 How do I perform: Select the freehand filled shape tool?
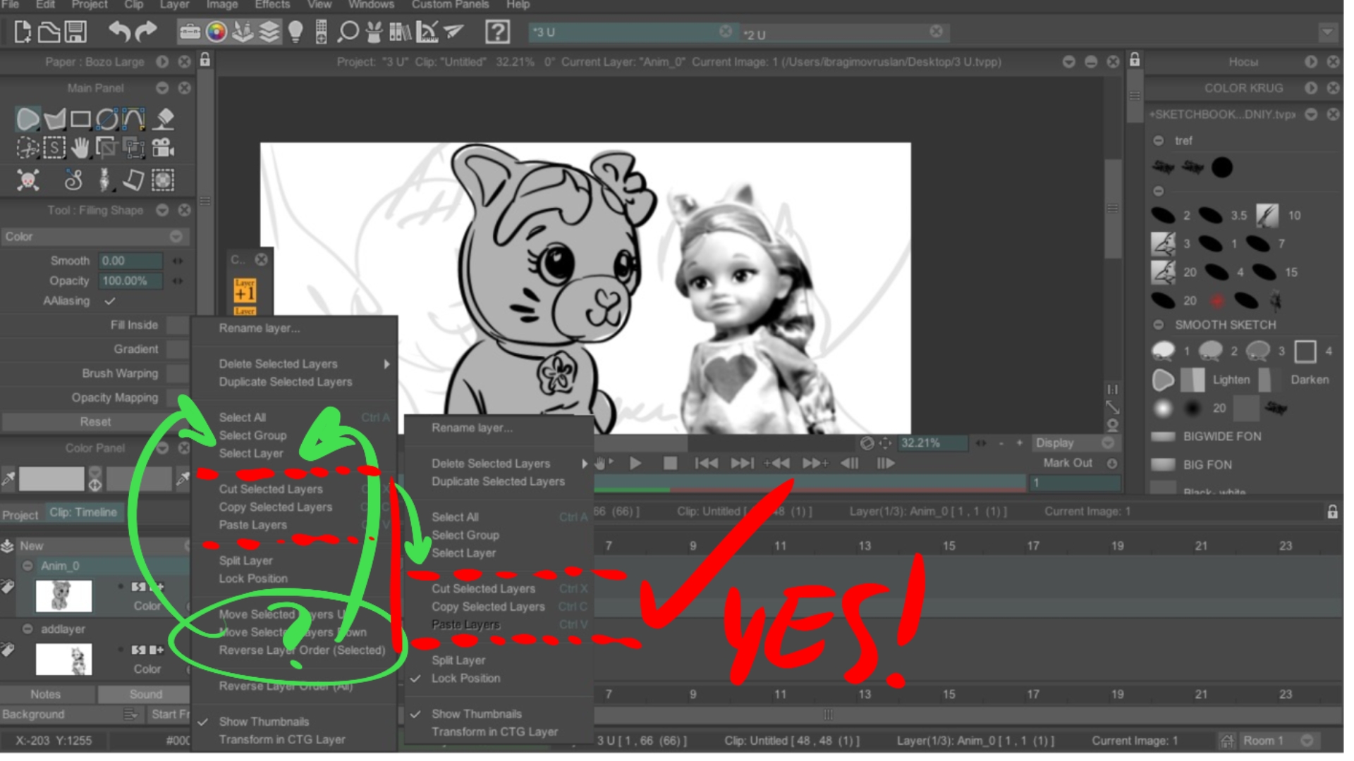point(28,119)
